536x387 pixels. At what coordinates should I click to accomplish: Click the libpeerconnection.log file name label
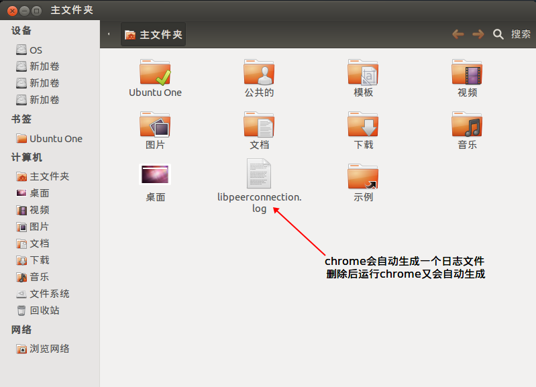pos(260,203)
